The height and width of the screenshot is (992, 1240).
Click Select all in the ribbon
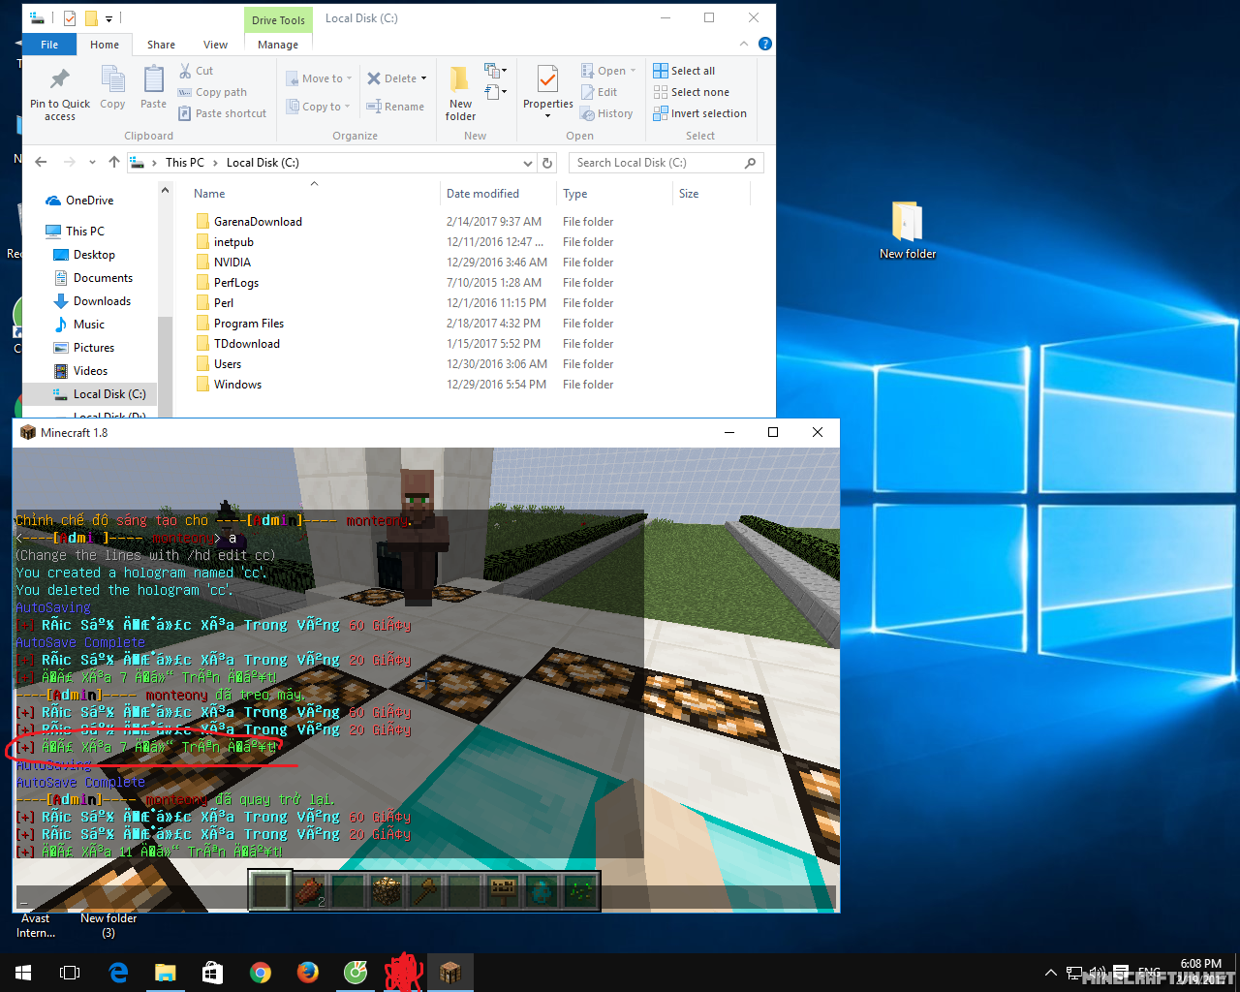click(x=684, y=71)
